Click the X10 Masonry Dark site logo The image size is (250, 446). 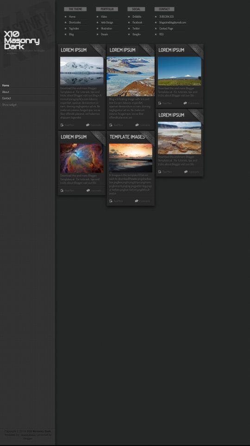[x=22, y=40]
